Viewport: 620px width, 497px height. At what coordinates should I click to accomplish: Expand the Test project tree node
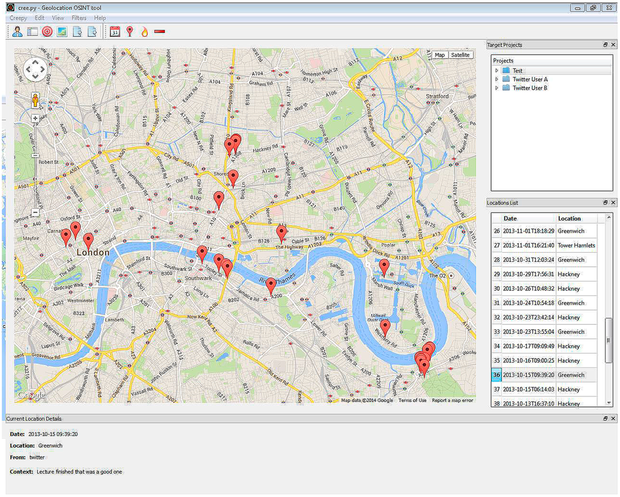pos(496,71)
